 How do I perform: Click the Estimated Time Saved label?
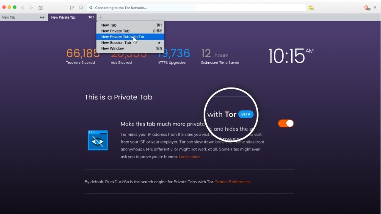coord(220,63)
